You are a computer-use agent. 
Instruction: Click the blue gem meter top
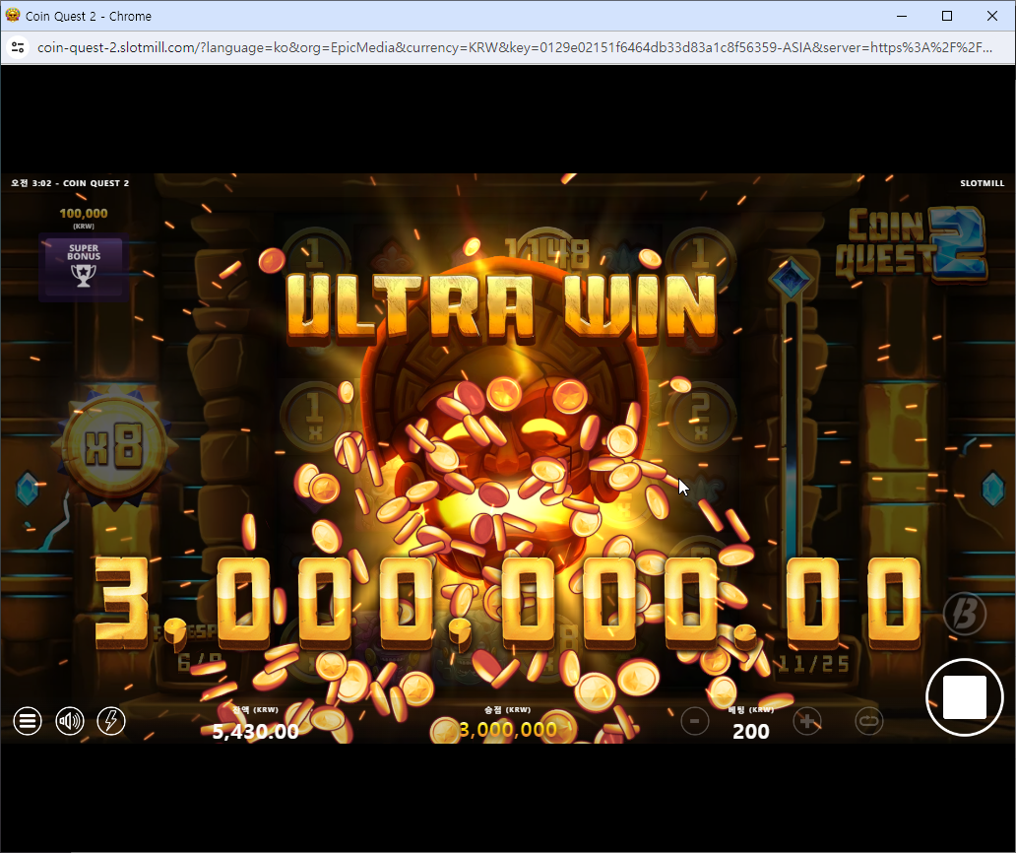[791, 278]
